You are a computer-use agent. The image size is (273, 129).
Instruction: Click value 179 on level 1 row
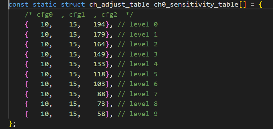click(99, 35)
